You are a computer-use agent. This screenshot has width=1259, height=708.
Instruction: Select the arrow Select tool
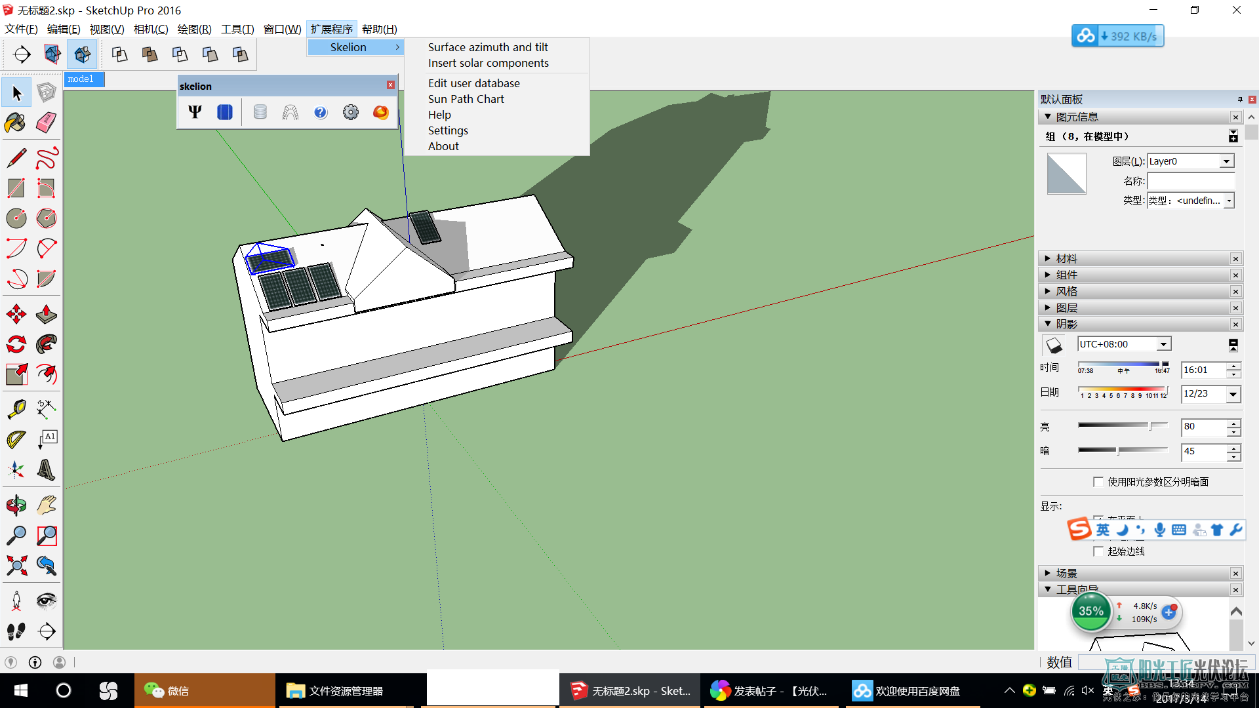pos(16,93)
